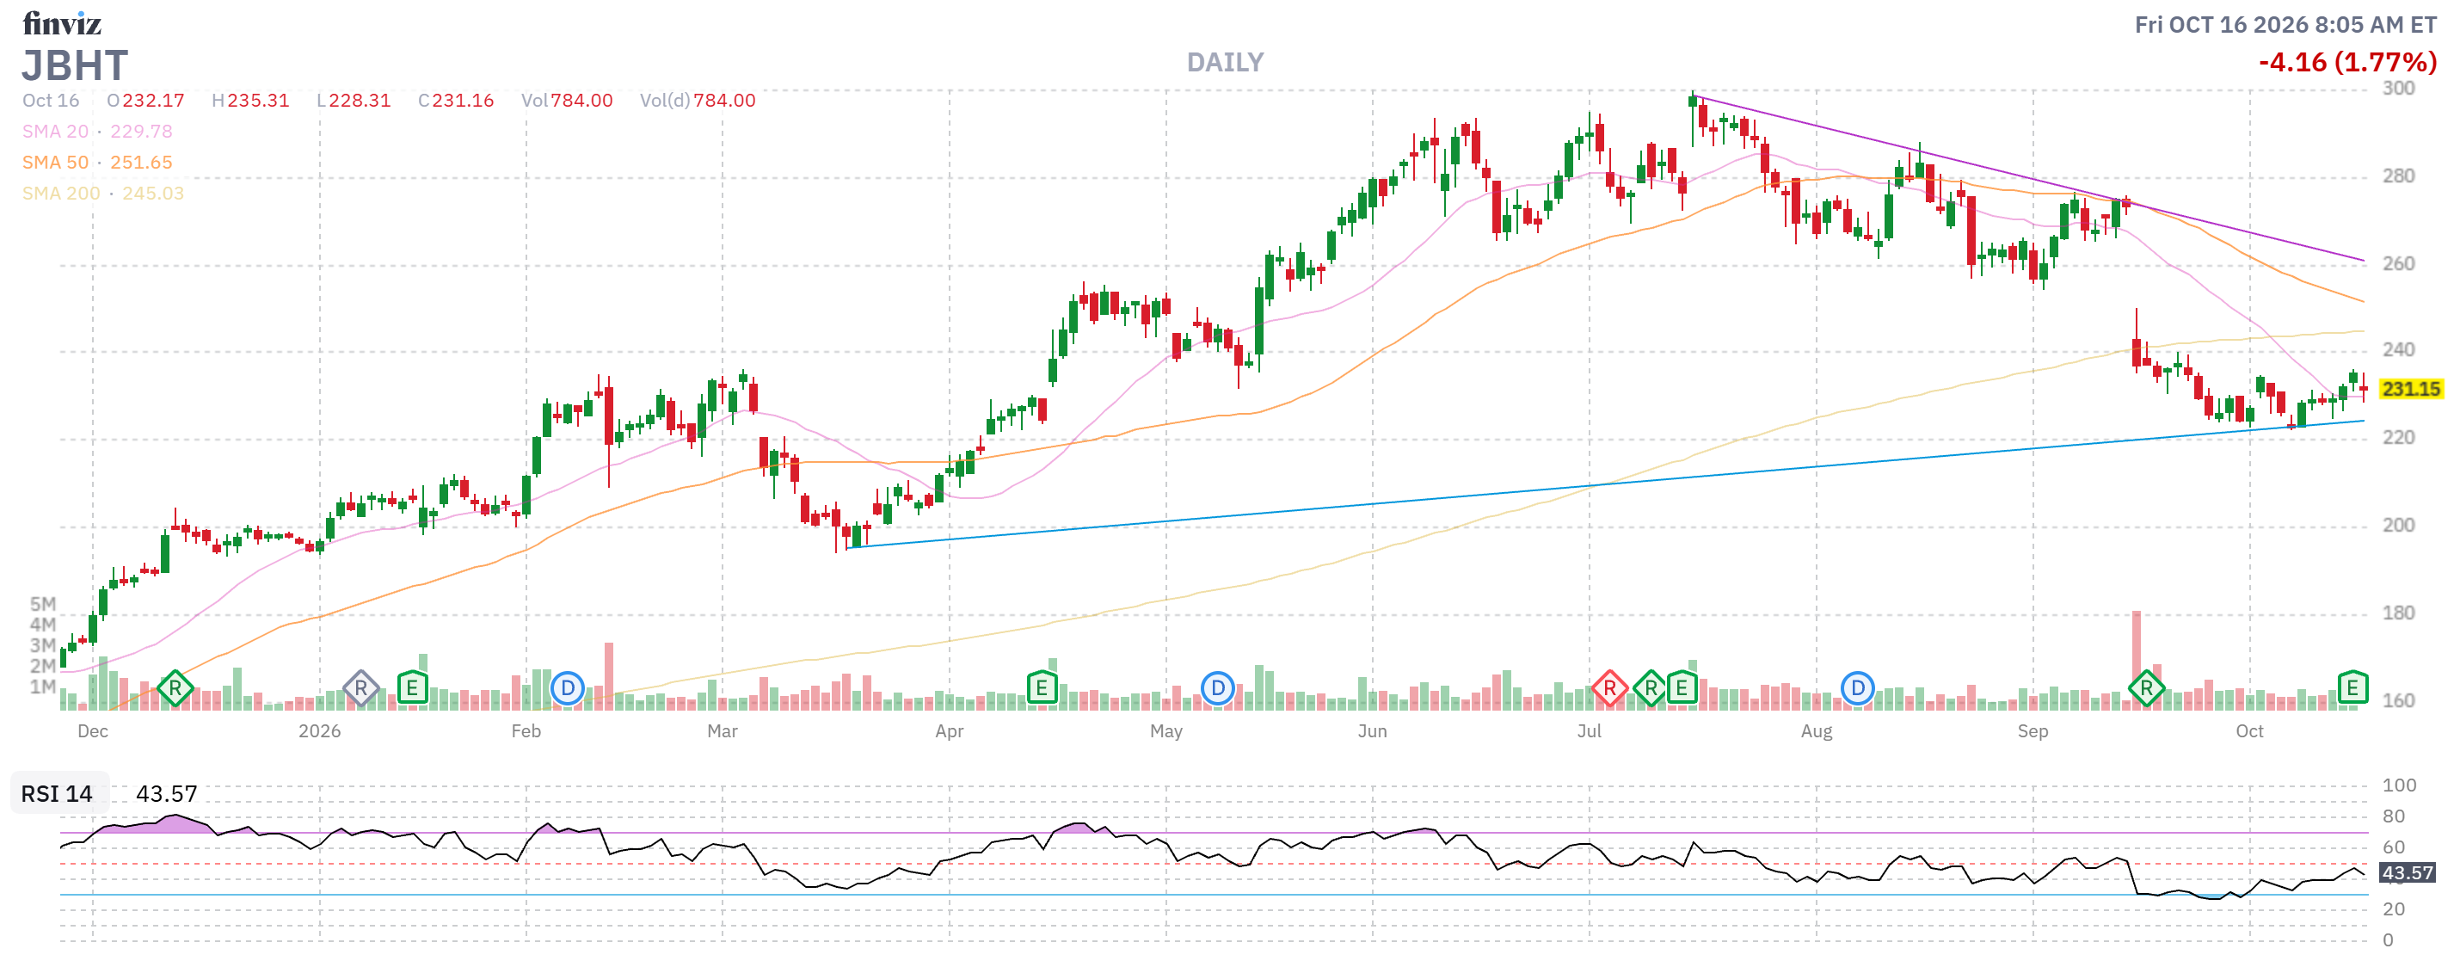Click the DAILY timeframe label

pyautogui.click(x=1225, y=62)
